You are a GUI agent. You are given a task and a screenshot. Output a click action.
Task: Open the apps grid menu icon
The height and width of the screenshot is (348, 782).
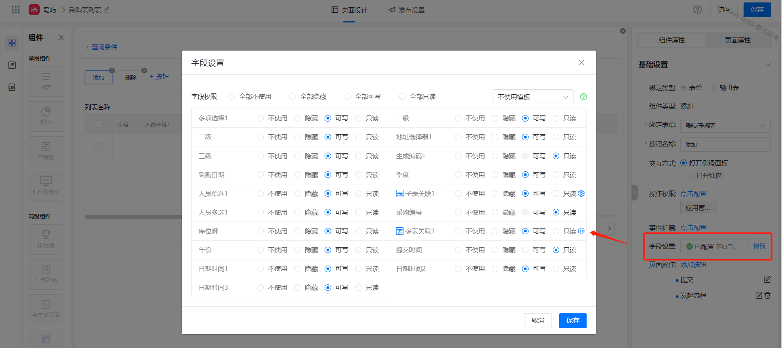16,9
